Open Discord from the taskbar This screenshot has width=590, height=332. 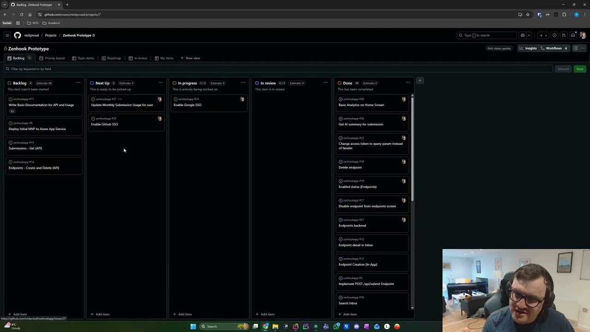click(x=356, y=326)
